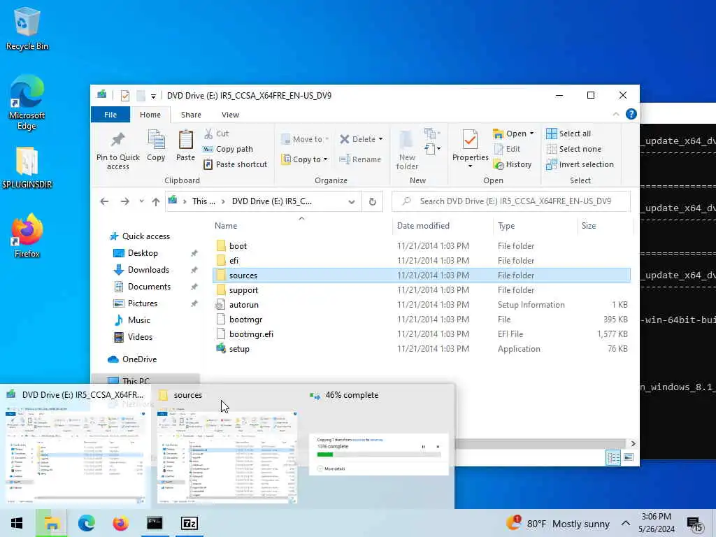Click the Search DVD Drive box
This screenshot has height=537, width=716.
tap(511, 201)
